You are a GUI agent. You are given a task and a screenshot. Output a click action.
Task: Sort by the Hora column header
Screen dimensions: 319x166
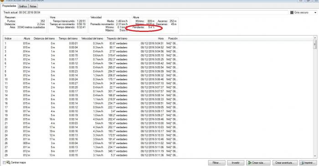point(161,38)
